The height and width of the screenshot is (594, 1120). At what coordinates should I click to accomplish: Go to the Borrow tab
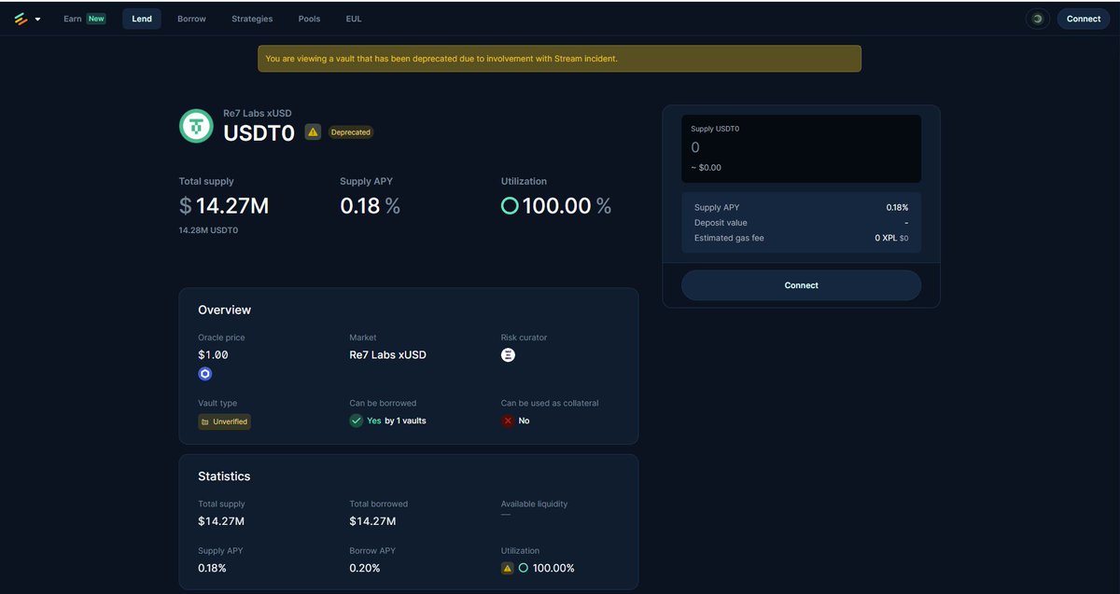coord(191,19)
